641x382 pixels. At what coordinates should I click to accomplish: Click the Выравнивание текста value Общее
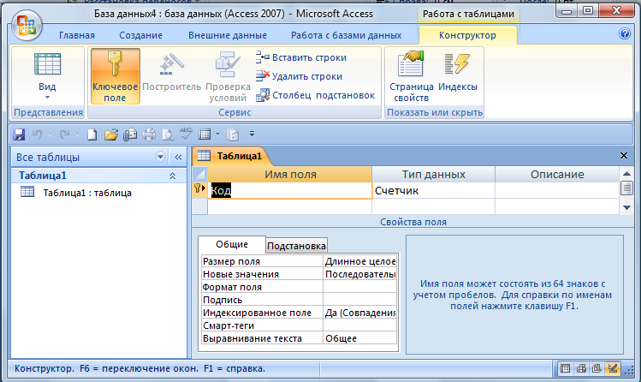[360, 338]
